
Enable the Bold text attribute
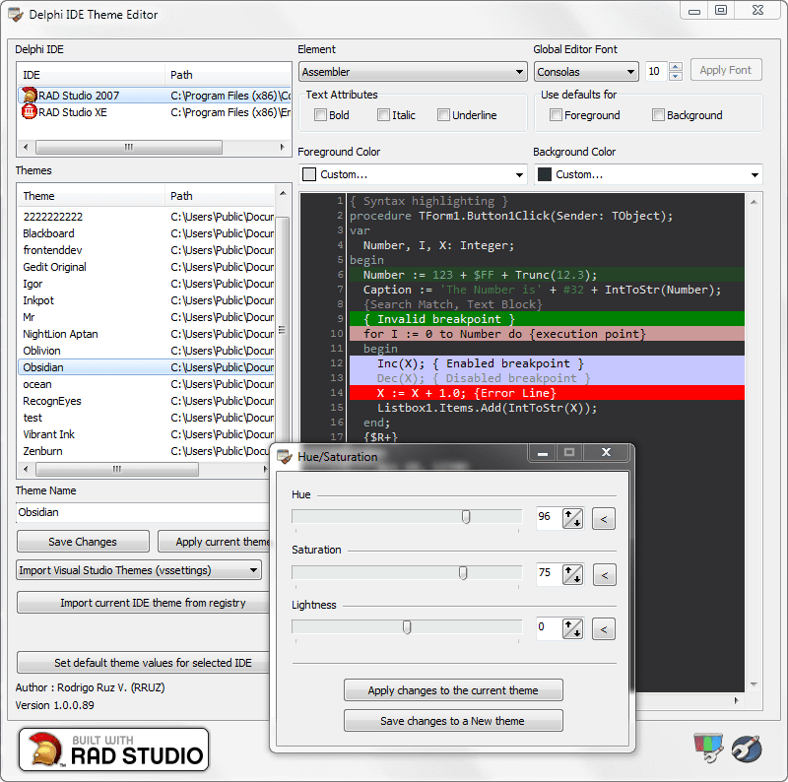[321, 115]
